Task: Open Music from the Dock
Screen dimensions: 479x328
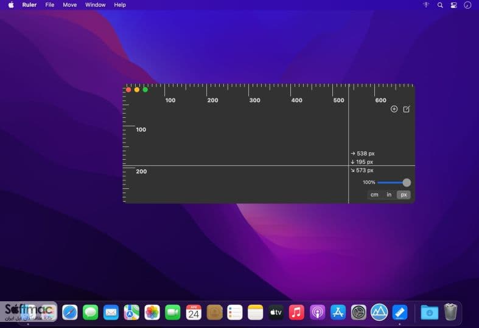Action: point(296,312)
